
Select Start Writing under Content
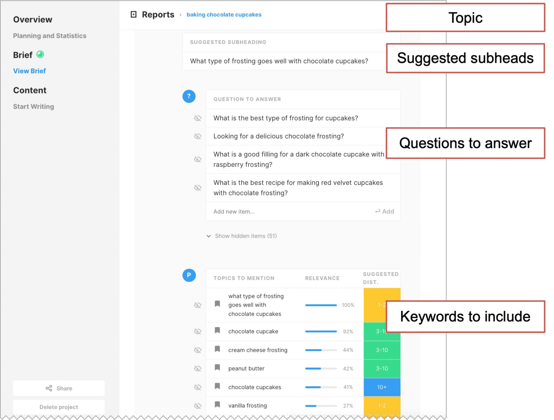pyautogui.click(x=33, y=106)
